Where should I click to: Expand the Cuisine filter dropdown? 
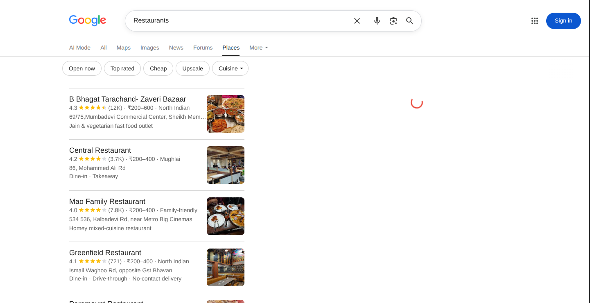(x=231, y=68)
